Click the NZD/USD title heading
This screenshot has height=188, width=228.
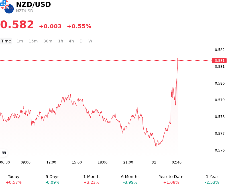33,4
